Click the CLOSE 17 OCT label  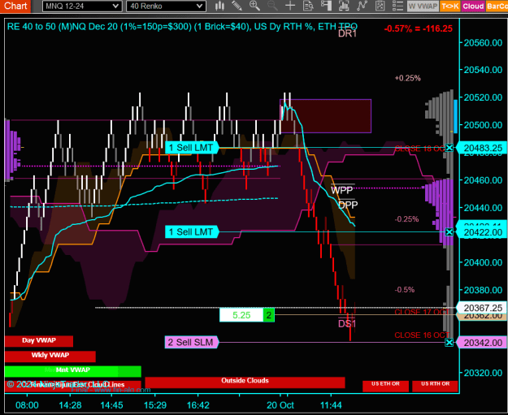[422, 312]
